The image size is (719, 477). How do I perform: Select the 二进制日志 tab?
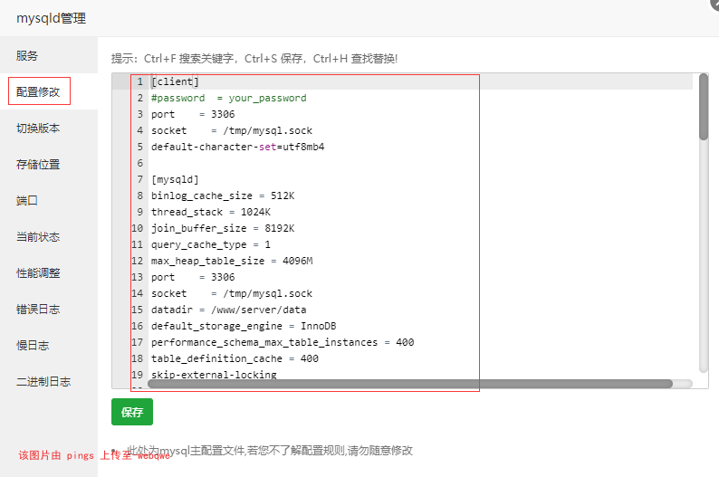tap(43, 381)
